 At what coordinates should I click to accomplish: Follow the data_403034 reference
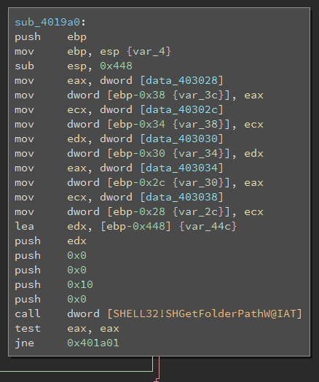coord(181,168)
